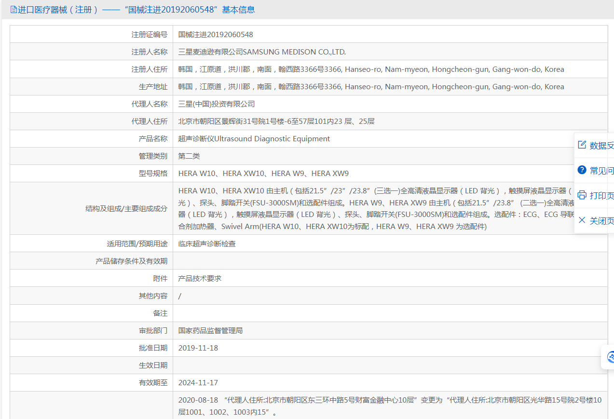
Task: Click model spec HERA W10、HERA XW10 value
Action: 263,174
